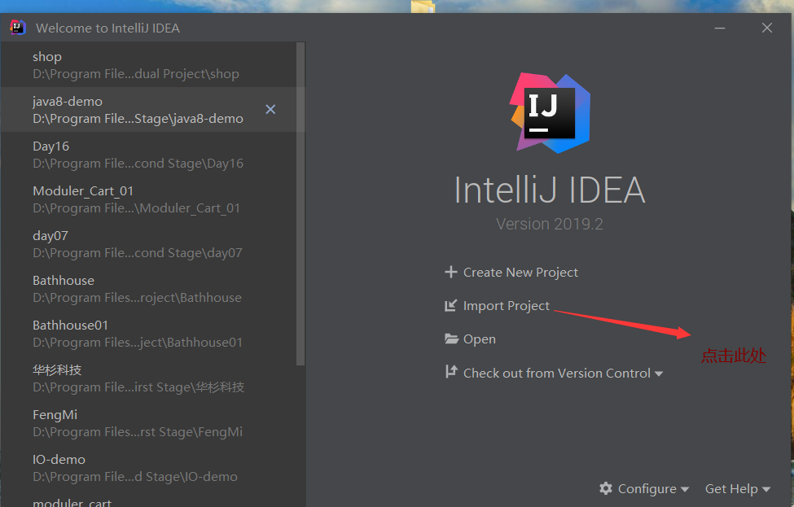Select the Bathhouse01 project

tap(122, 332)
